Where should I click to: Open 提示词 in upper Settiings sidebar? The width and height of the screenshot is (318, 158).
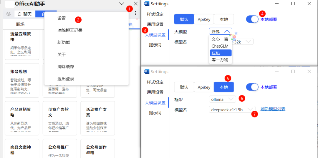pos(155,45)
